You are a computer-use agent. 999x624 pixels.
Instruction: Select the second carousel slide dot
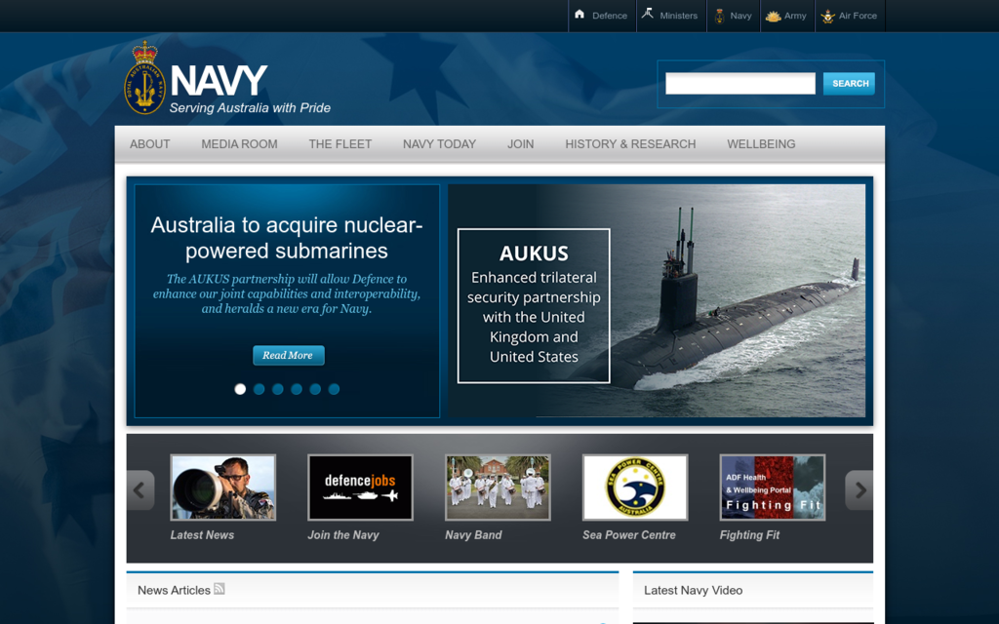(x=259, y=388)
